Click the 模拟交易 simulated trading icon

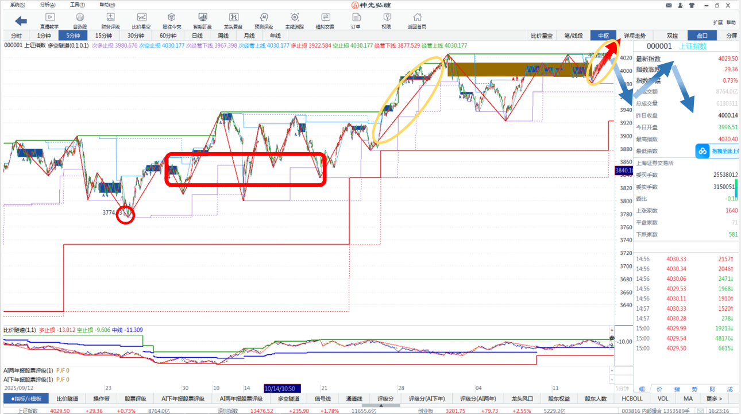[325, 20]
